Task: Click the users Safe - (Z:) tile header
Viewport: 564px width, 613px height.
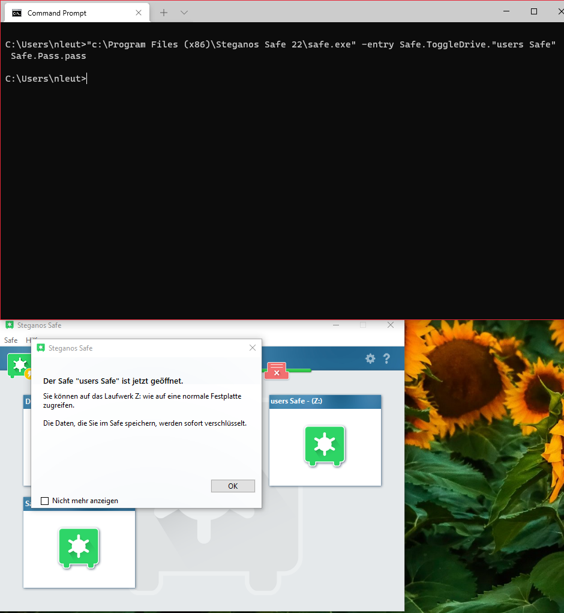Action: click(x=325, y=401)
